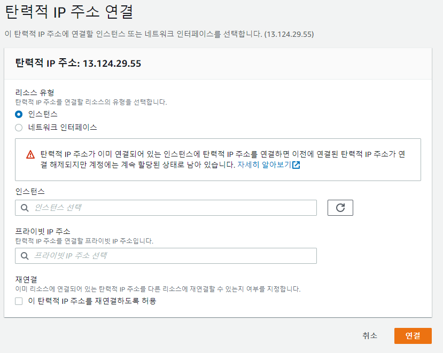443x353 pixels.
Task: Select the 네트워크 인터페이스 radio button
Action: [19, 128]
